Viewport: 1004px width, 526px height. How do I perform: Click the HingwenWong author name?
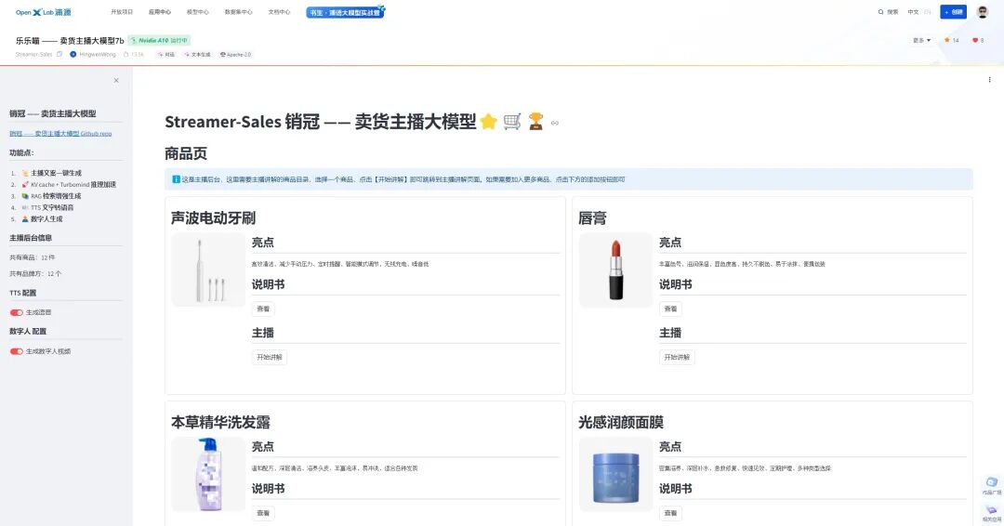(x=98, y=55)
